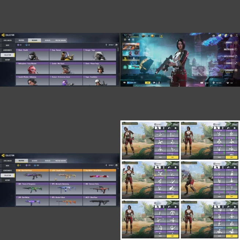
Task: Select the QQ9 - Thorns of Vengeance weapon card
Action: click(x=32, y=188)
